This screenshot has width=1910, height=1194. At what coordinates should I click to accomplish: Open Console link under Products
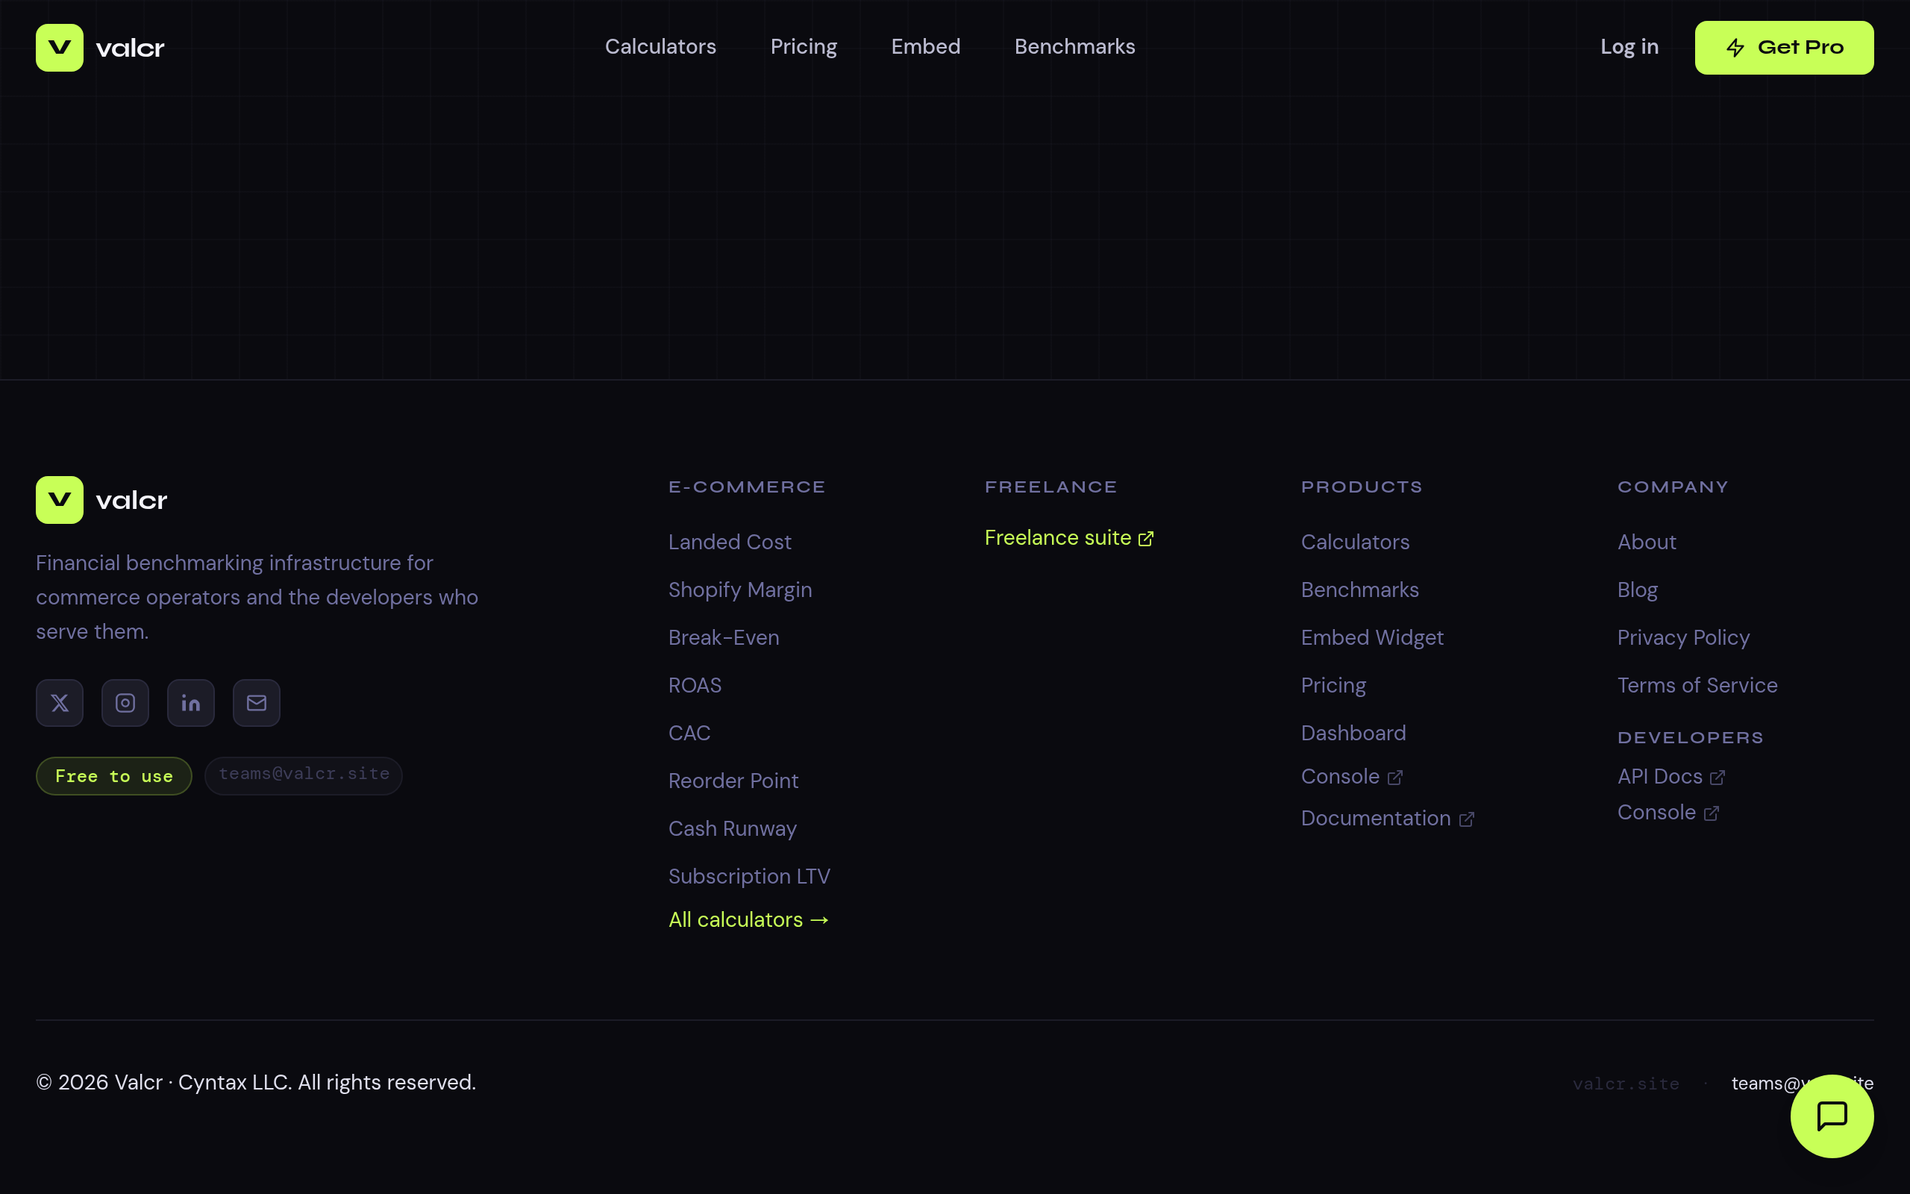coord(1351,776)
